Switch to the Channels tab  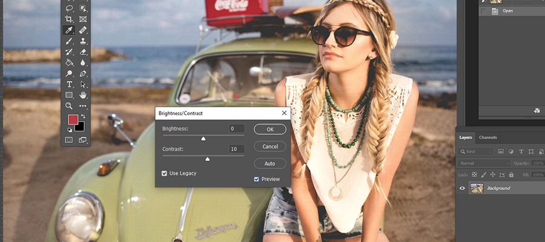(488, 137)
